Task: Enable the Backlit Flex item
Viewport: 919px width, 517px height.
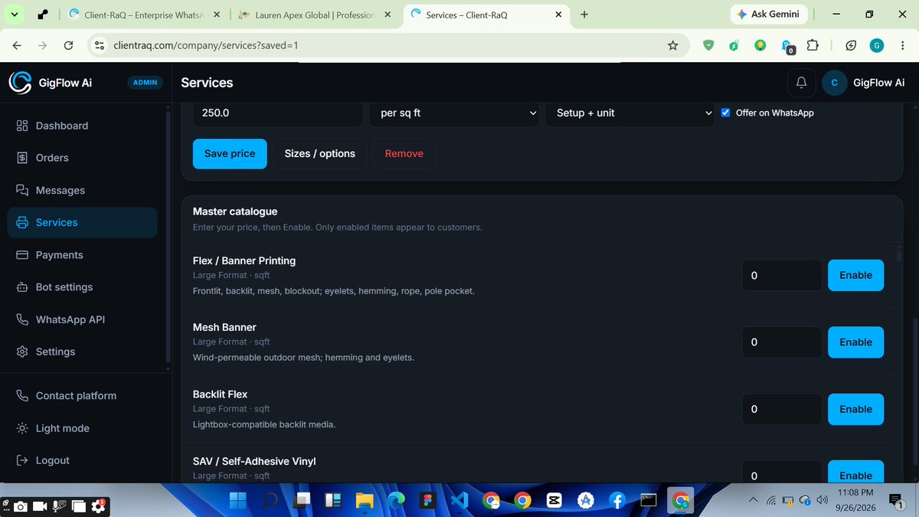Action: click(x=855, y=409)
